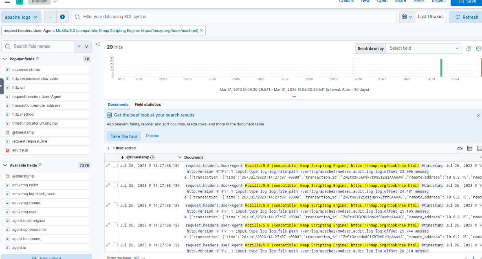This screenshot has height=259, width=482.
Task: Collapse the Popular fields section
Action: click(5, 59)
